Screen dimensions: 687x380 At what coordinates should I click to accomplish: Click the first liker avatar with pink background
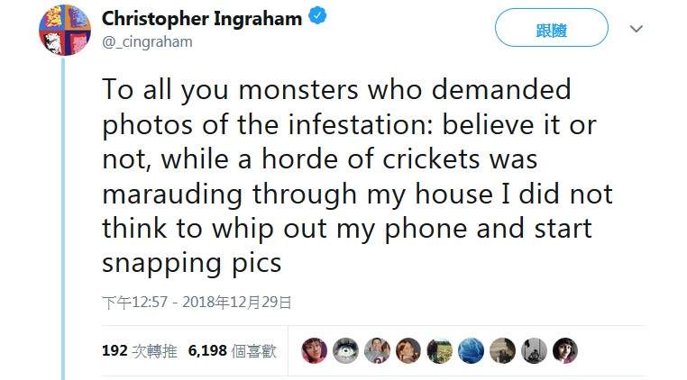(314, 351)
